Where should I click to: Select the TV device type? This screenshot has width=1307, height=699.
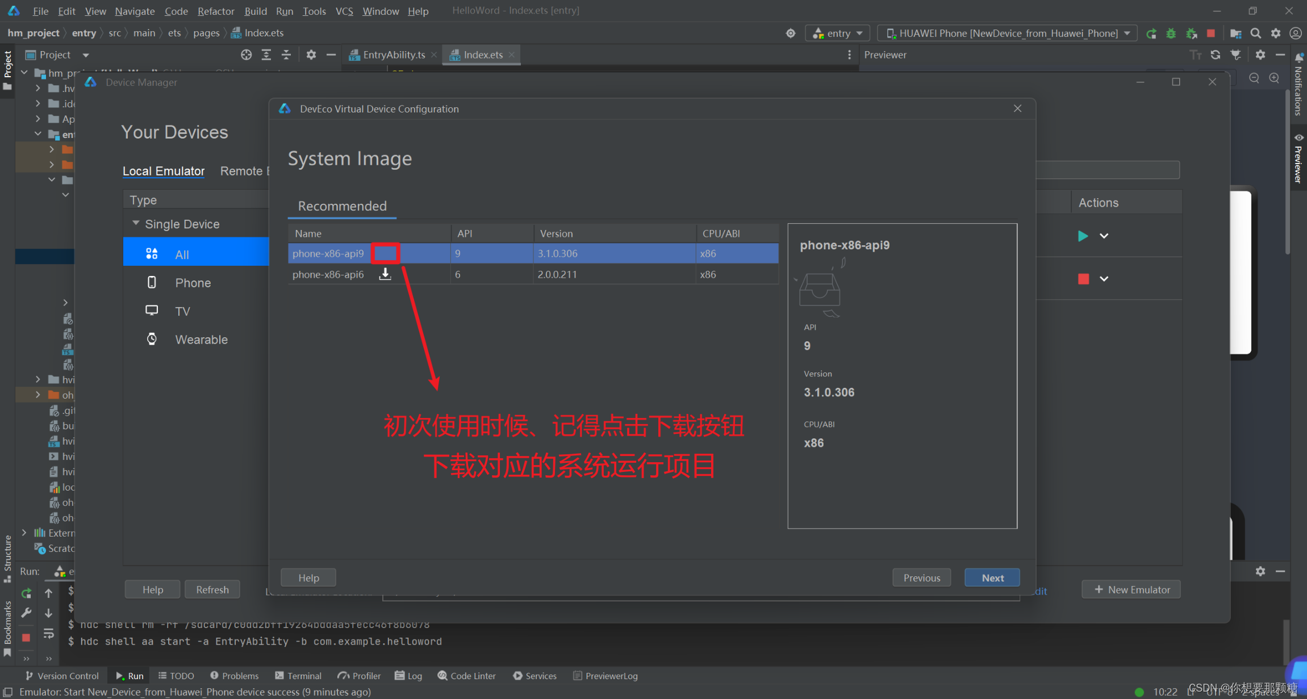point(182,311)
